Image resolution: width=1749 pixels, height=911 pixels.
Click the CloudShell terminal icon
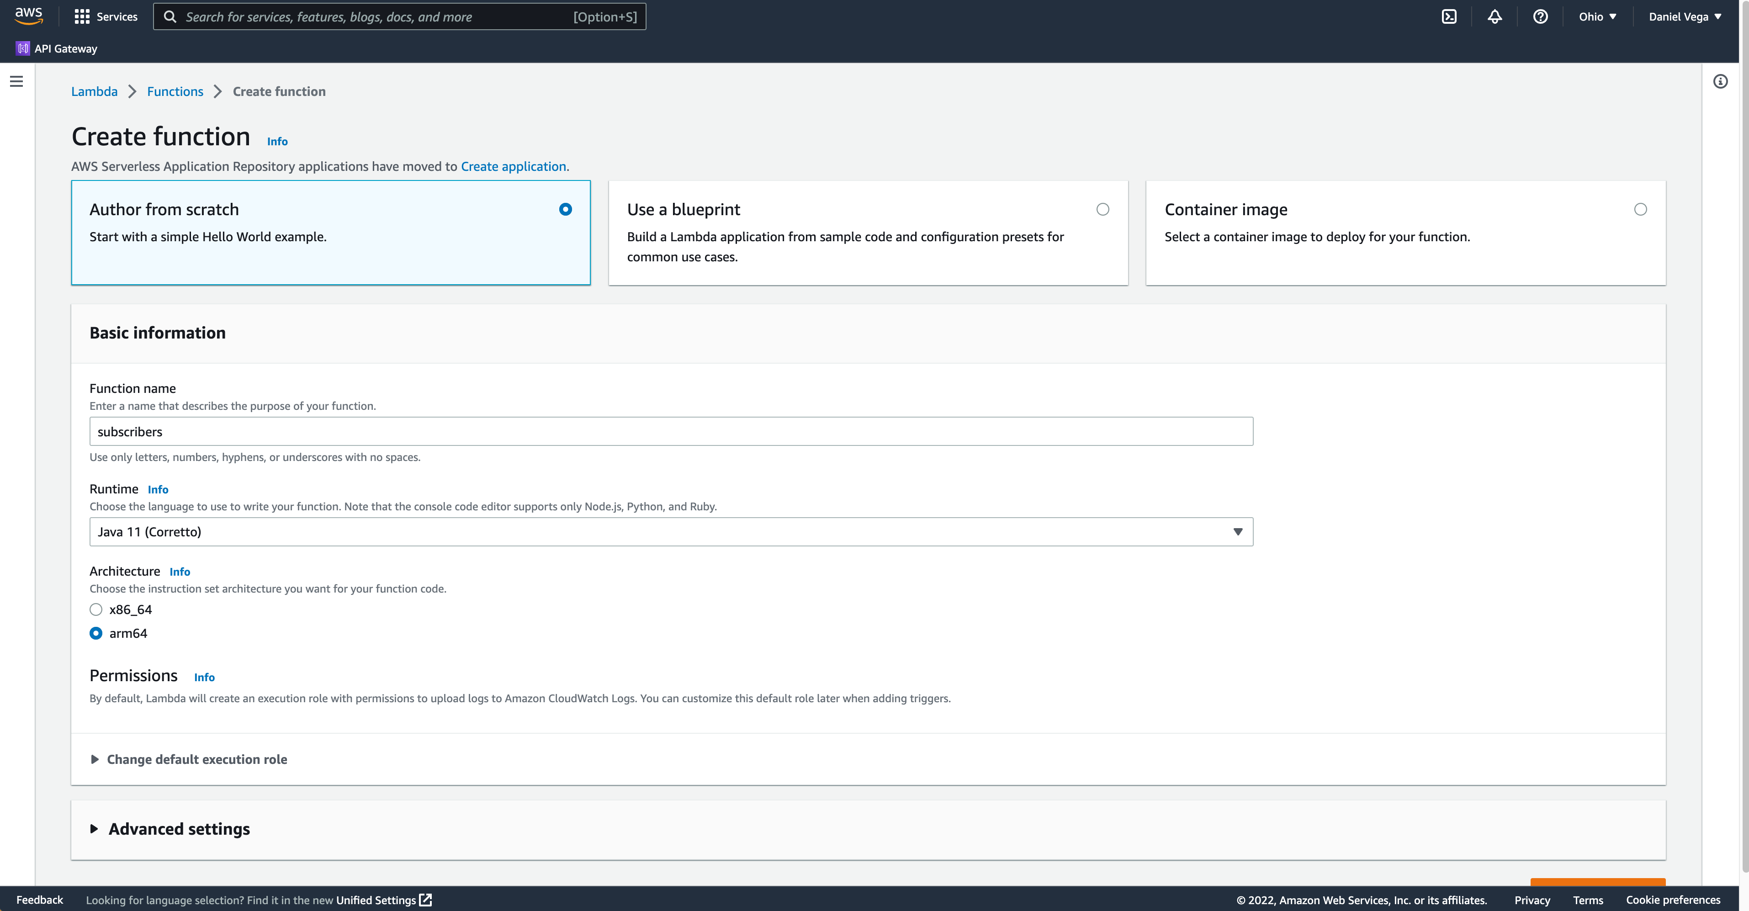1449,16
